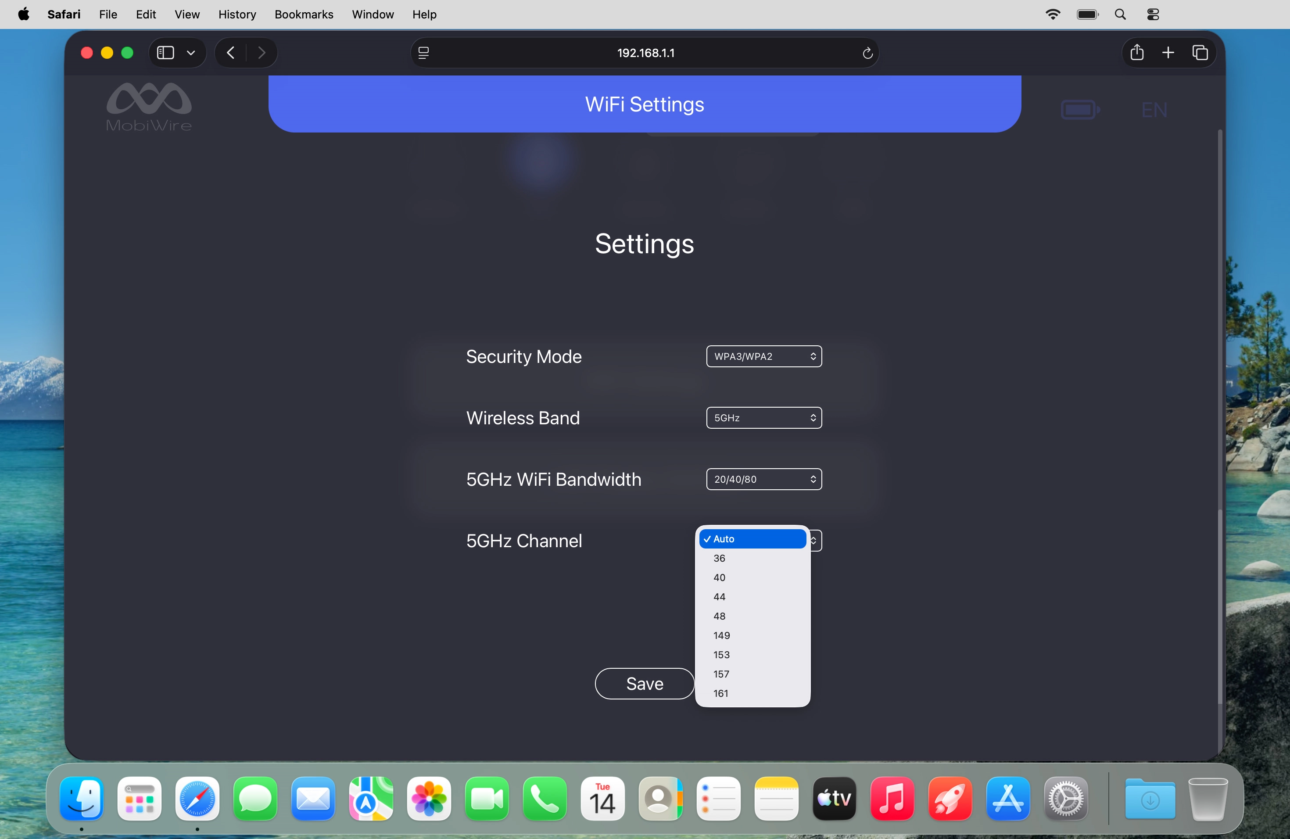Click the MobiWire logo
The height and width of the screenshot is (839, 1290).
click(x=149, y=107)
